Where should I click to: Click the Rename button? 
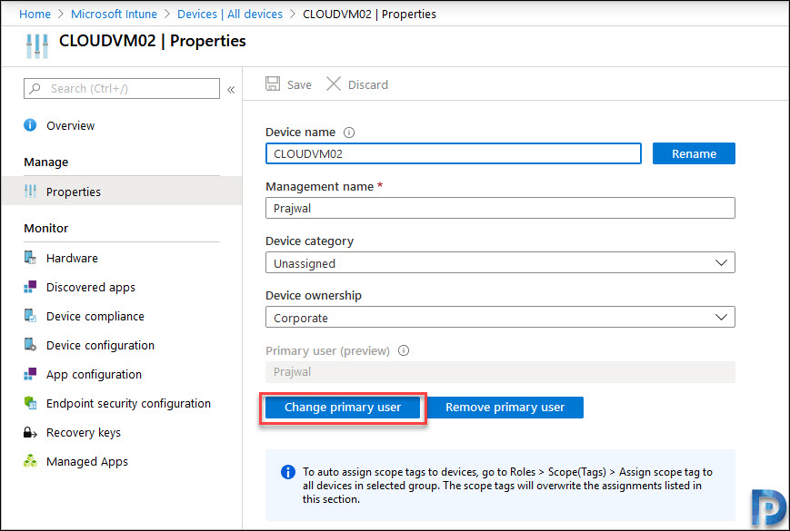click(694, 153)
